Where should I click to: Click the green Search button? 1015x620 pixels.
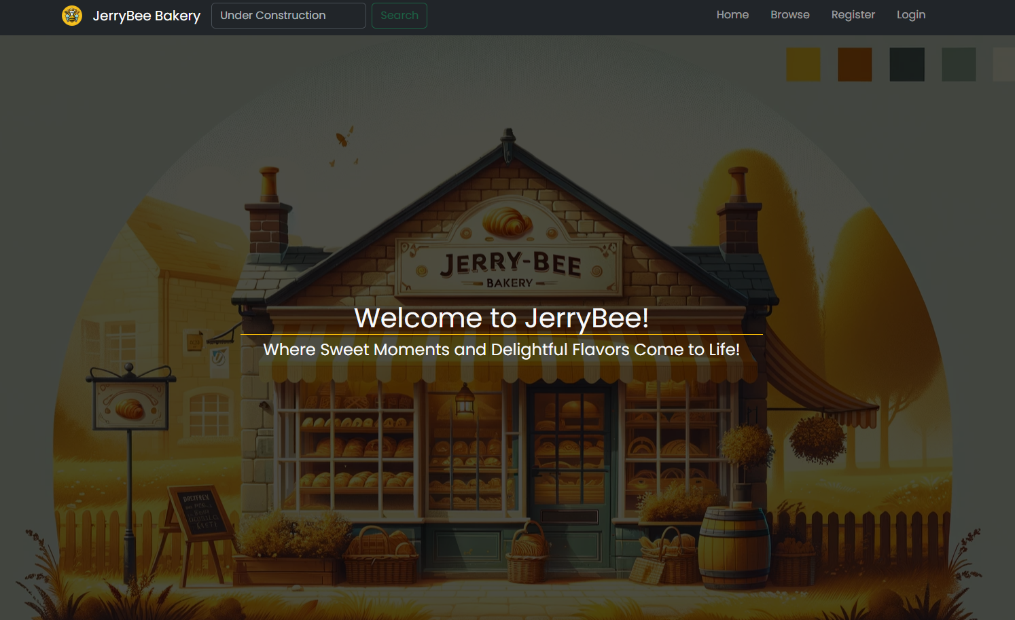click(399, 16)
